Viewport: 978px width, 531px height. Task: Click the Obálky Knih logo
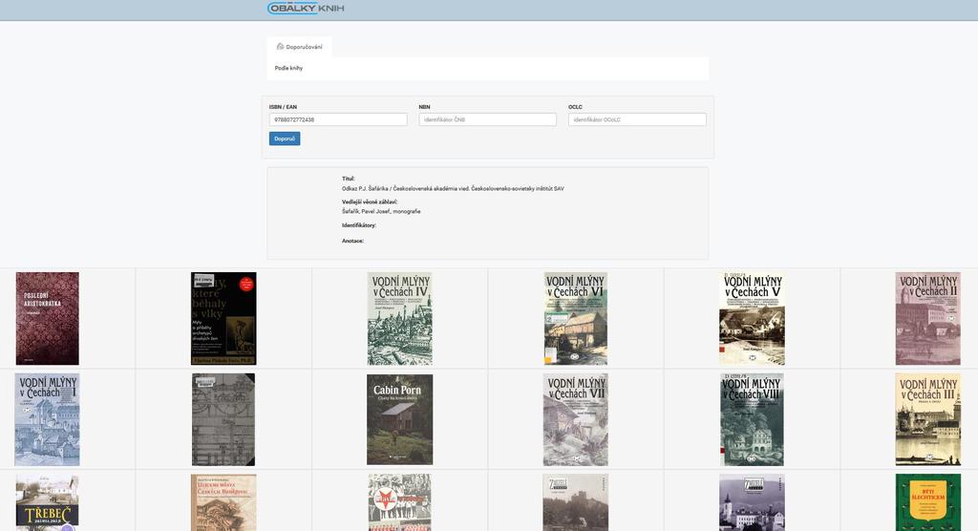point(306,8)
